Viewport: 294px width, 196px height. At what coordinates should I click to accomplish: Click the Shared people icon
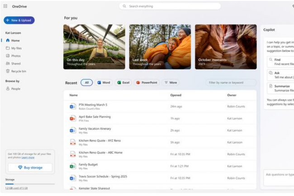pos(8,63)
